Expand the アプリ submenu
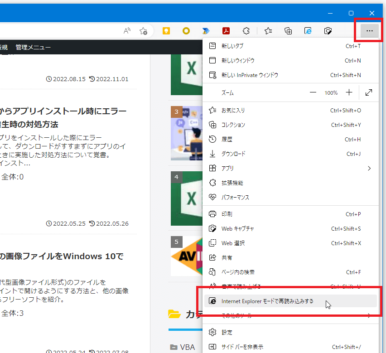 pyautogui.click(x=290, y=168)
